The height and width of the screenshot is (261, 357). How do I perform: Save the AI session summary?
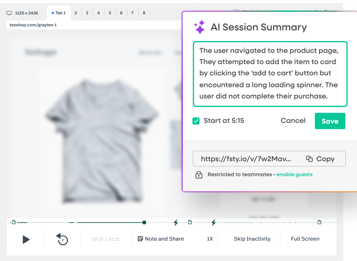(330, 121)
